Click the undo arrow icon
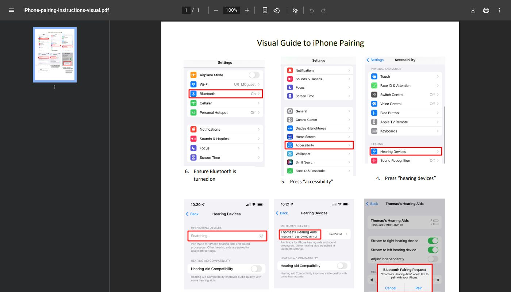 tap(312, 10)
